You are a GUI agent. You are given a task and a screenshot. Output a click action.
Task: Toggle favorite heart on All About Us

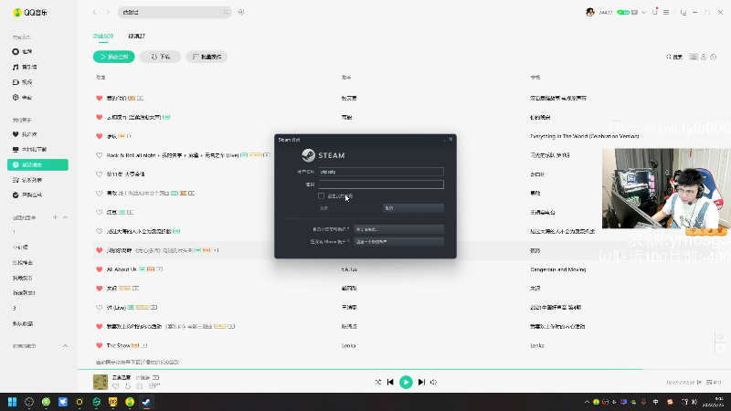pyautogui.click(x=99, y=269)
